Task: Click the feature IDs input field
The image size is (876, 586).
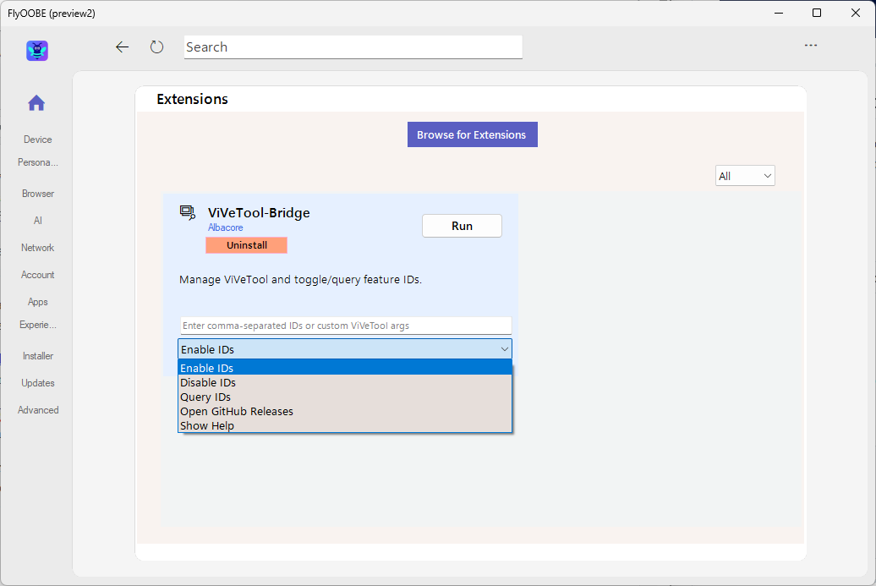Action: coord(345,325)
